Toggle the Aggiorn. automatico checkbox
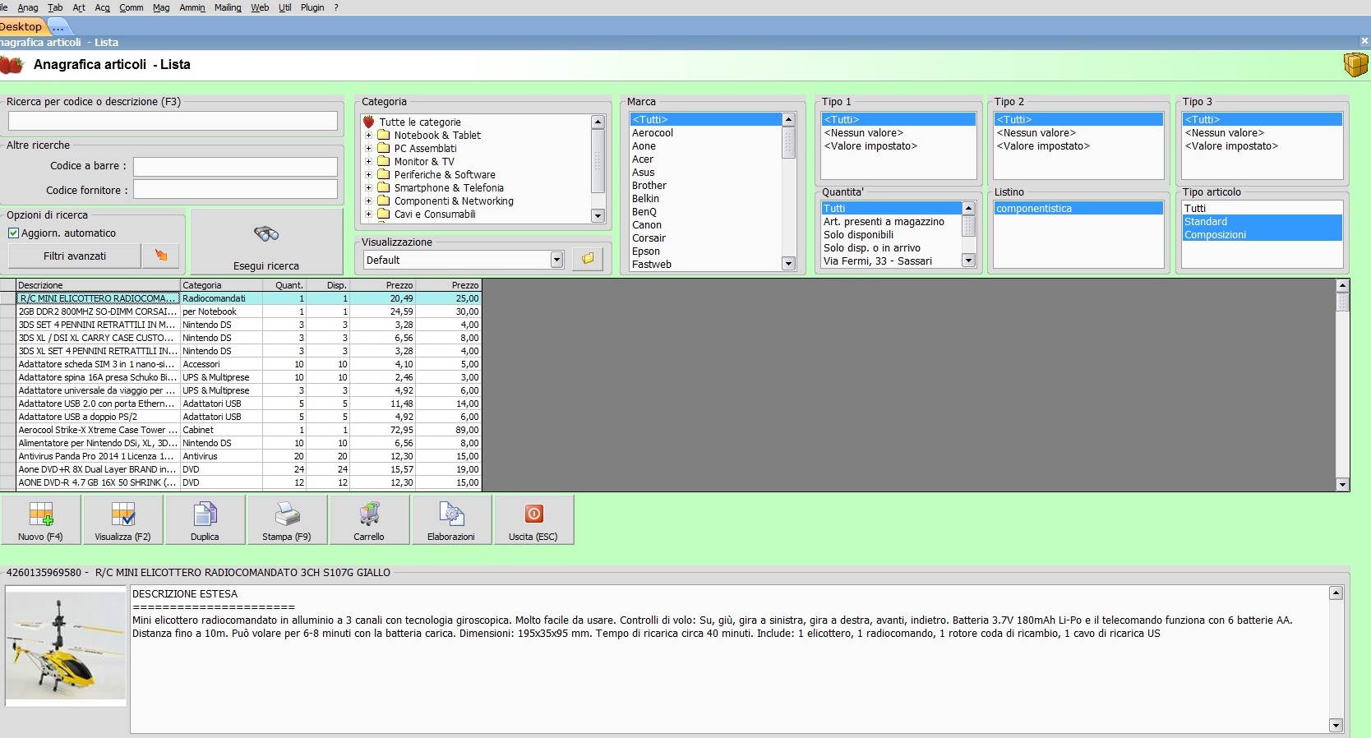 pyautogui.click(x=14, y=233)
